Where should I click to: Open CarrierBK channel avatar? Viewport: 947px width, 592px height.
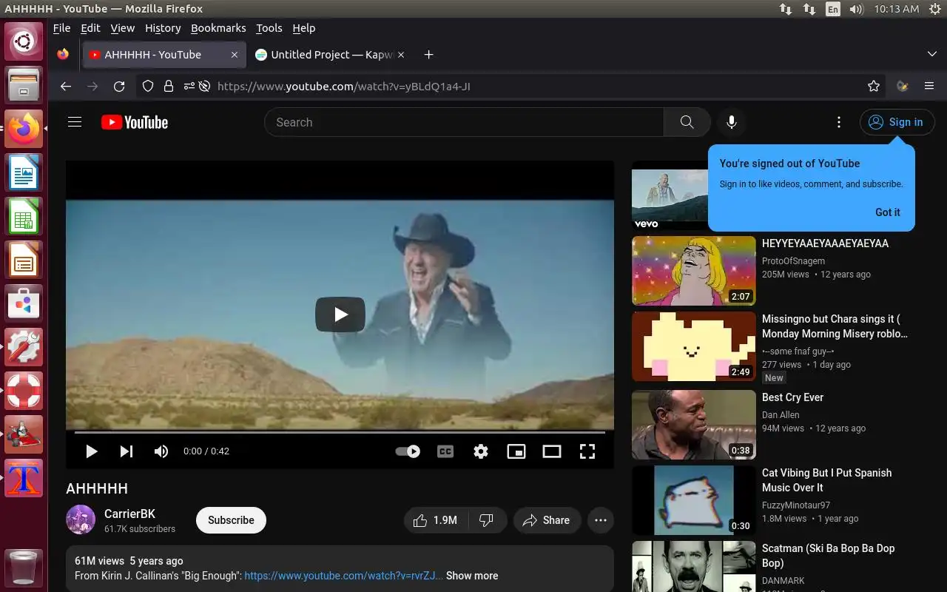[x=81, y=519]
